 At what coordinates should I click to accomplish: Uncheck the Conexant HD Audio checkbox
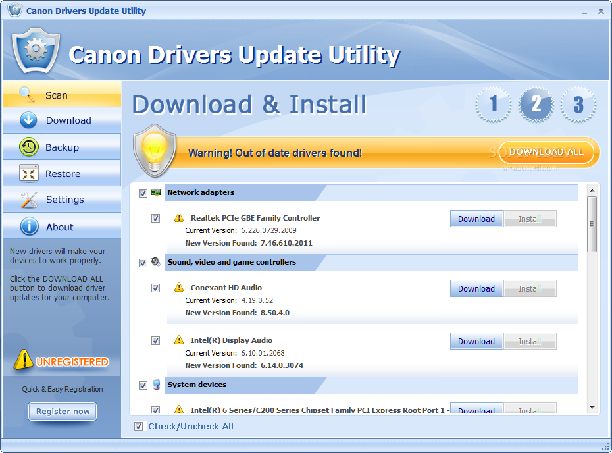pos(155,288)
